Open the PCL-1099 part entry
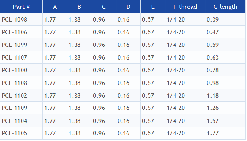Image resolution: width=247 pixels, height=141 pixels. pos(14,45)
